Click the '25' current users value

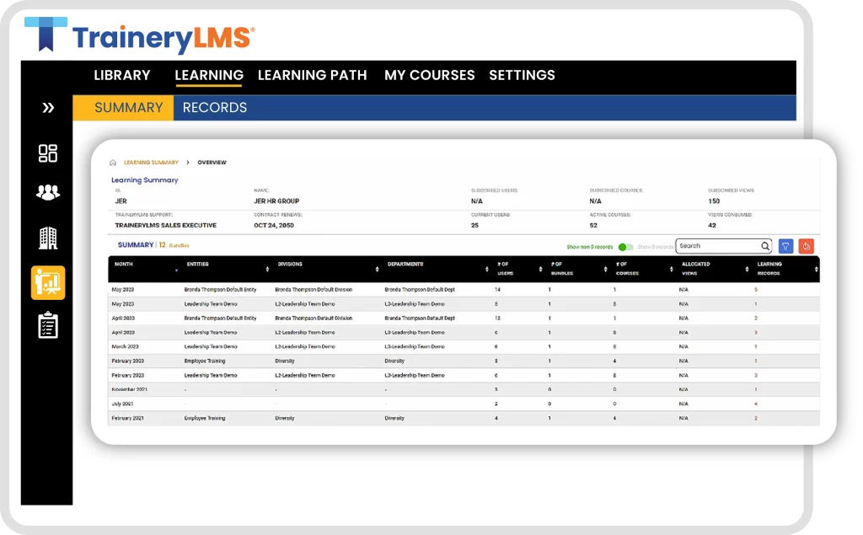474,226
